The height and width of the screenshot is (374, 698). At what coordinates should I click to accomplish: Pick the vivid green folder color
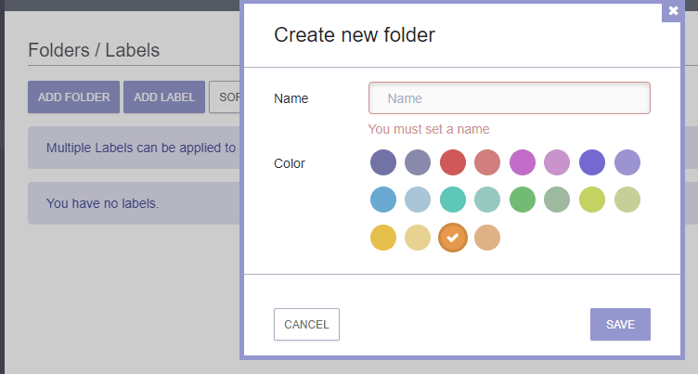point(523,200)
